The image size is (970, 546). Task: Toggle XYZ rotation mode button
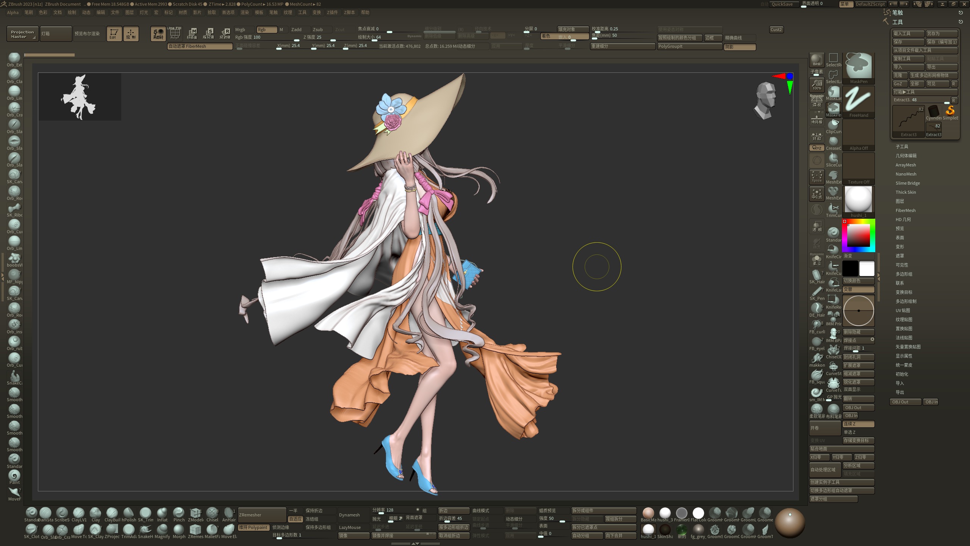point(817,148)
